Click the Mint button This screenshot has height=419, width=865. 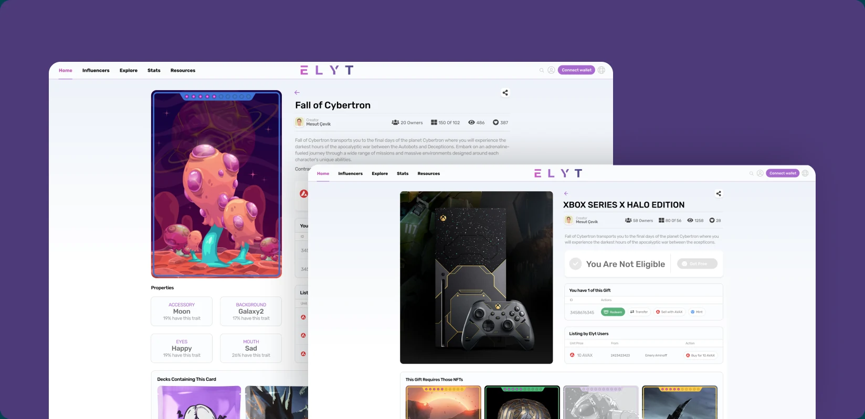(x=697, y=312)
